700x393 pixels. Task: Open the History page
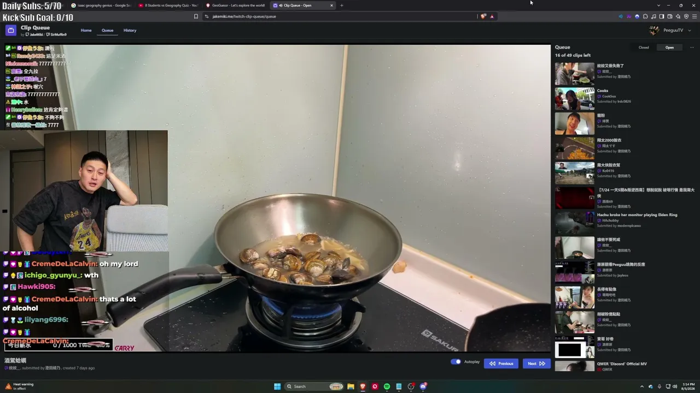pos(130,31)
